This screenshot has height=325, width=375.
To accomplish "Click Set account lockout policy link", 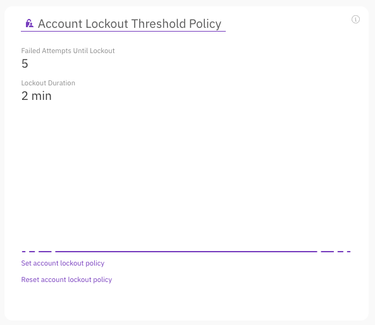I will (x=63, y=263).
